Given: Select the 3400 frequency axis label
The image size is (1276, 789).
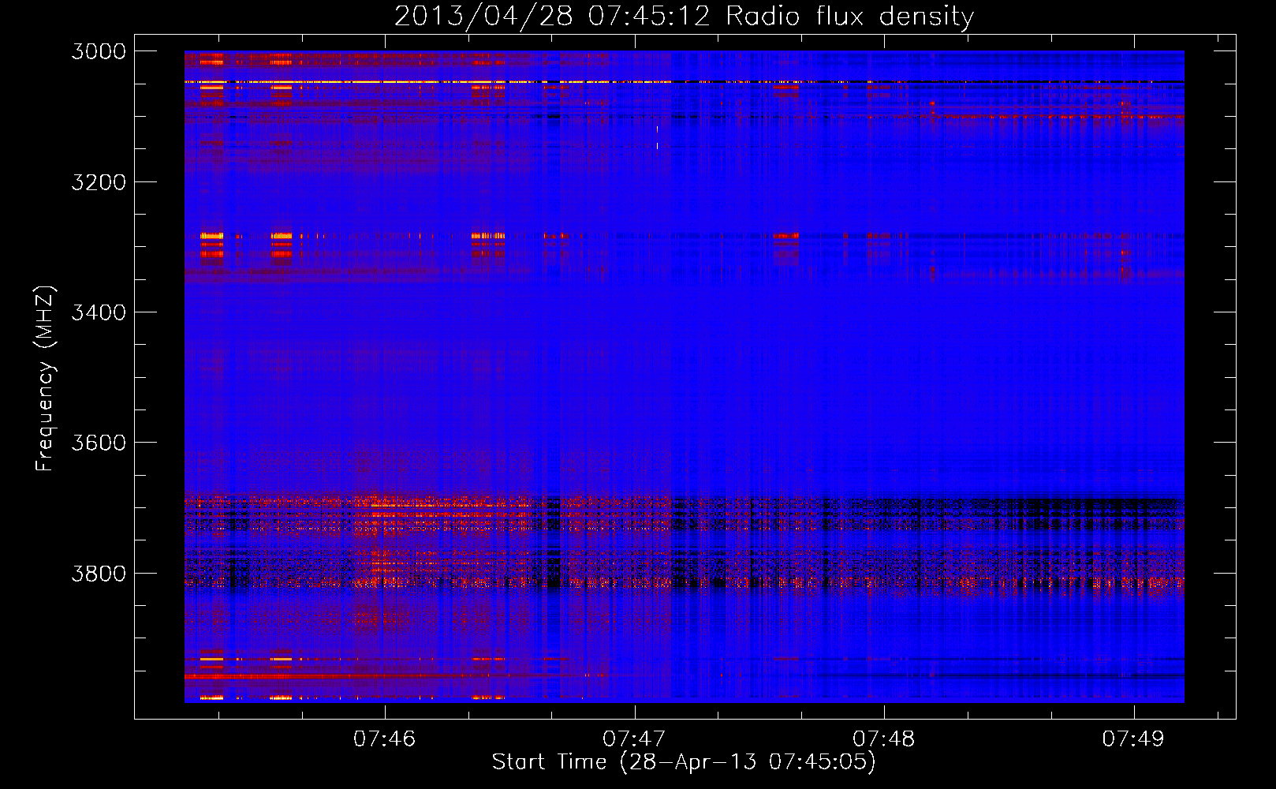Looking at the screenshot, I should coord(99,312).
